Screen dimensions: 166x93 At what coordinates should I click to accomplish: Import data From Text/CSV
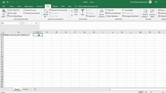[x=13, y=10]
